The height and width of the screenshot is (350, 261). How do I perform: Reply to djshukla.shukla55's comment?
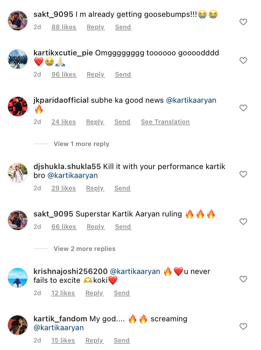click(x=95, y=188)
